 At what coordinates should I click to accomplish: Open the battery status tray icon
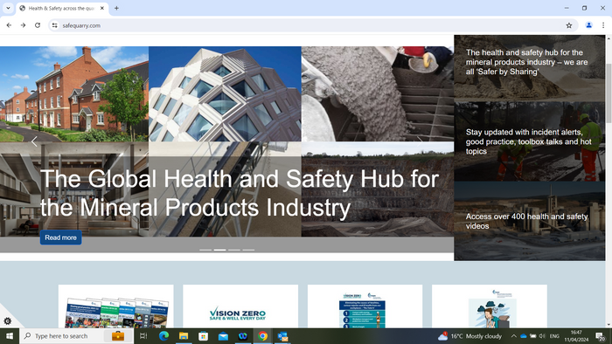[532, 336]
